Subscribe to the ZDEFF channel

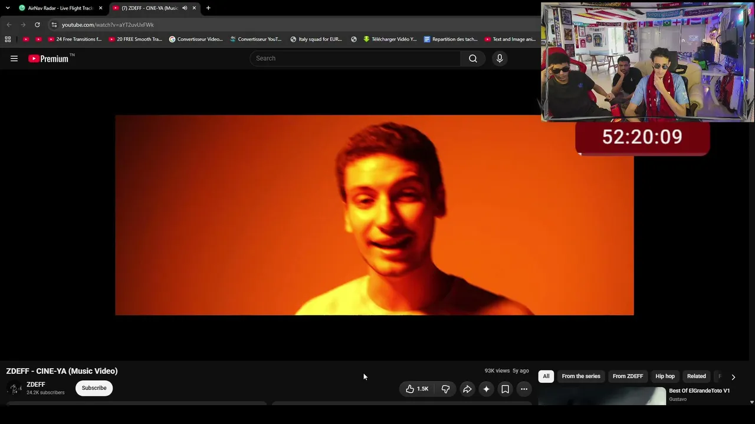click(94, 388)
